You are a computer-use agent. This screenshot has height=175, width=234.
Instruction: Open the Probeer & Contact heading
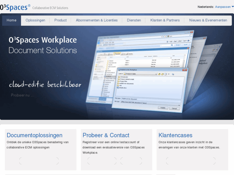pos(106,135)
